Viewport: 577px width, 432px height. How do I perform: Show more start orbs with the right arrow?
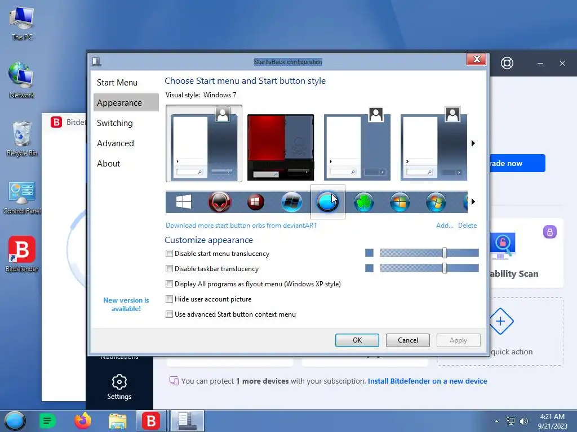pos(473,202)
